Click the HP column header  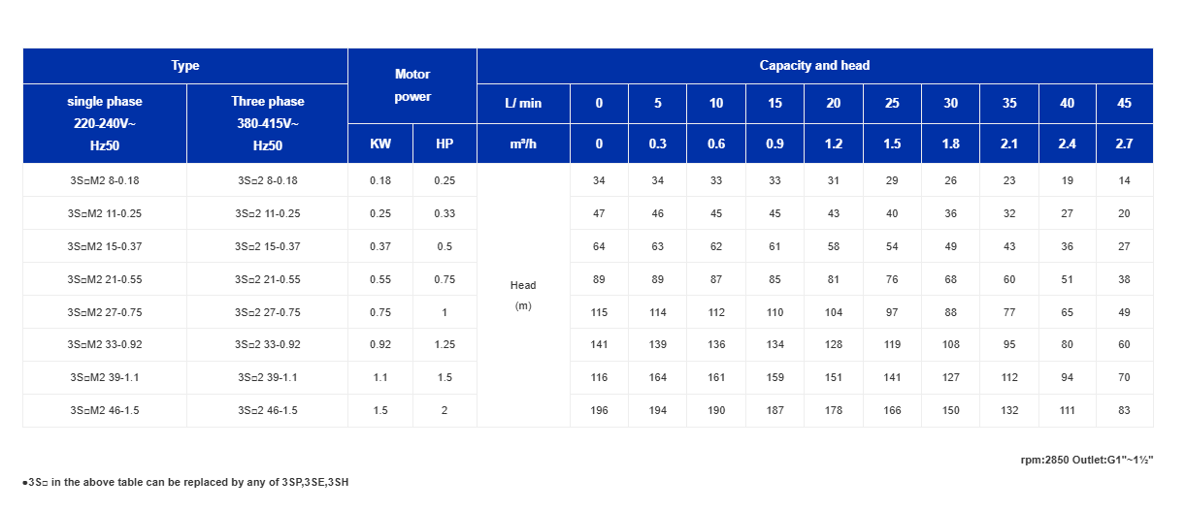tap(445, 144)
